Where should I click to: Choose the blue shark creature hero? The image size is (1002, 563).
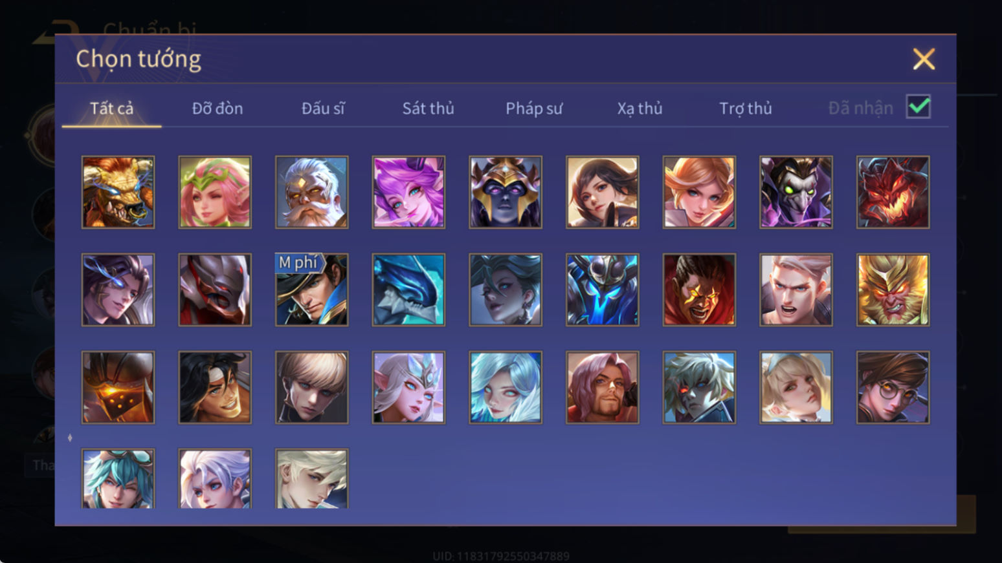tap(408, 290)
